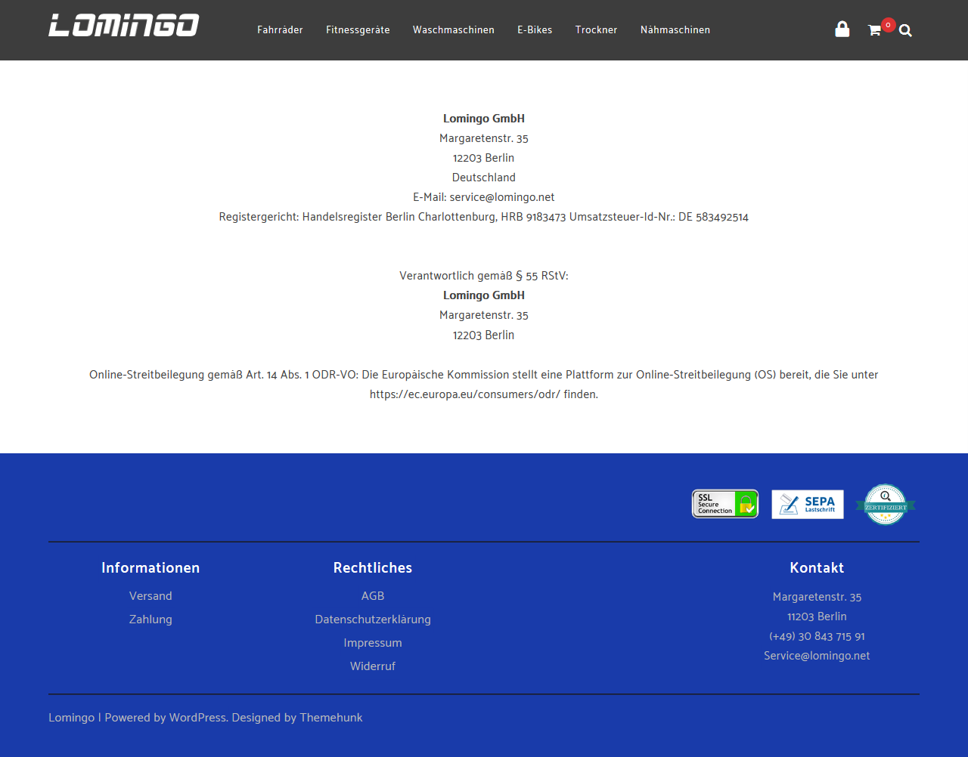This screenshot has width=968, height=757.
Task: Open the Zahlung footer link
Action: click(150, 620)
